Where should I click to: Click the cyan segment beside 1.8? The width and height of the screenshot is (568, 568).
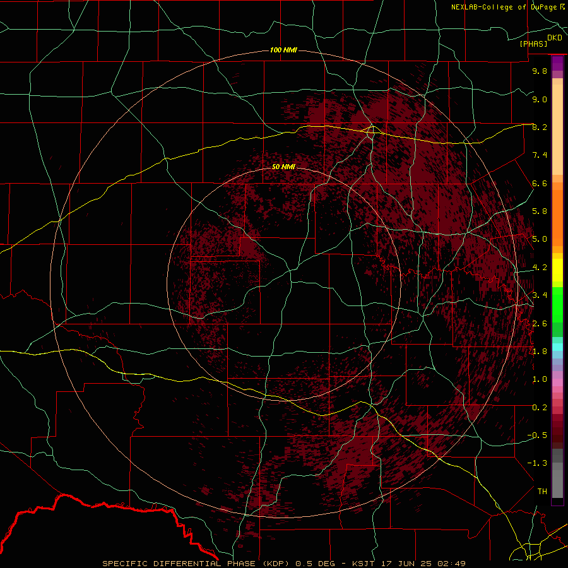pyautogui.click(x=557, y=347)
